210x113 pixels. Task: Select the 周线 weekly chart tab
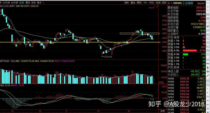pos(27,3)
